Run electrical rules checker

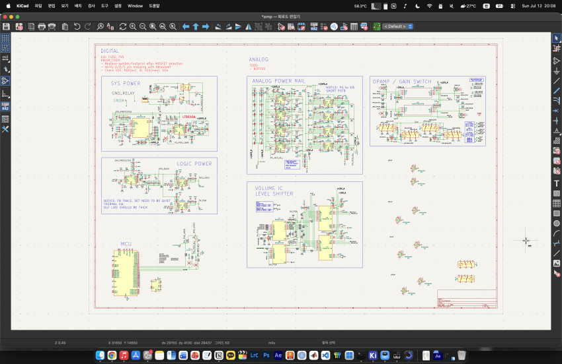[x=324, y=26]
